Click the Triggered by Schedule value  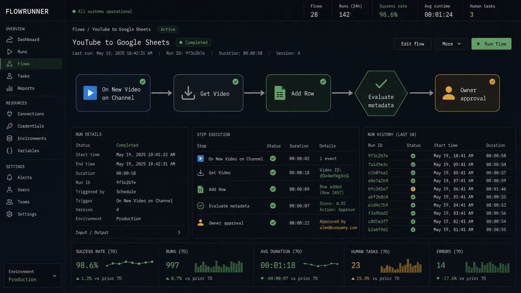pyautogui.click(x=126, y=191)
